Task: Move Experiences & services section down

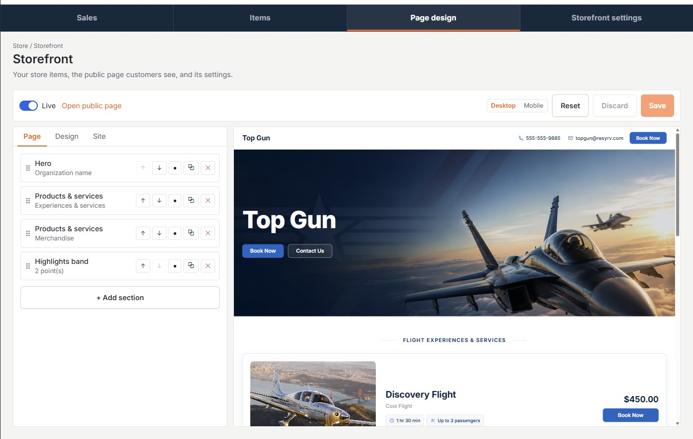Action: 159,201
